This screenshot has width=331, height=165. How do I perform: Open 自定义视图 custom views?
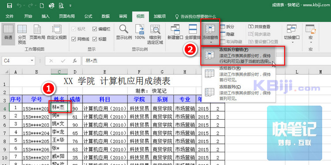pyautogui.click(x=57, y=33)
